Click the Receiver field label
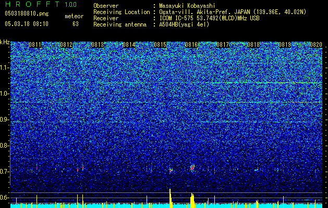The height and width of the screenshot is (208, 328). tap(106, 18)
